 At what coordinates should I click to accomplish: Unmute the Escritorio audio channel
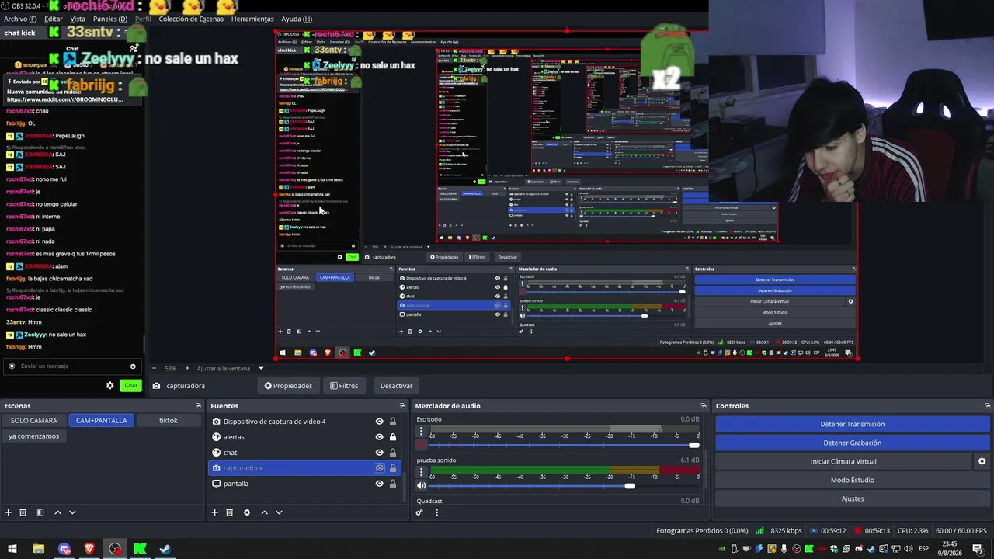tap(422, 445)
